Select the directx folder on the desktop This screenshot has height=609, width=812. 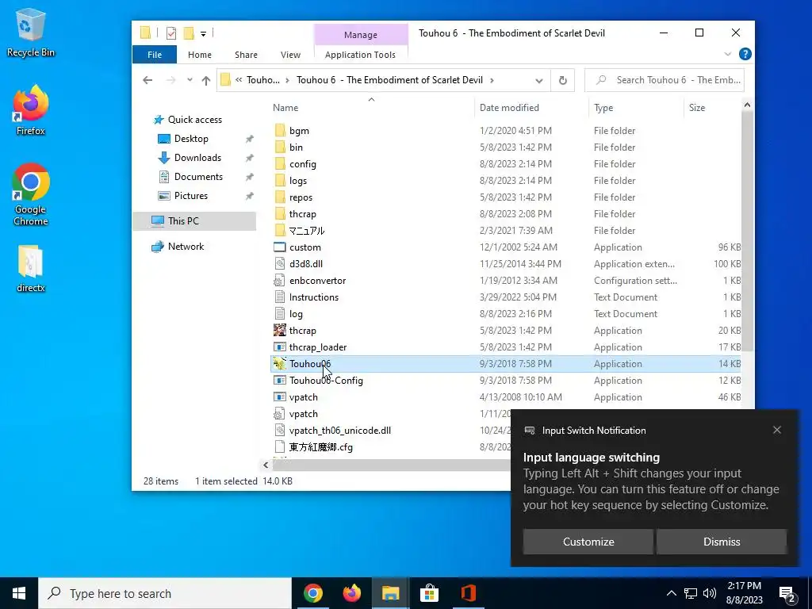[x=31, y=268]
